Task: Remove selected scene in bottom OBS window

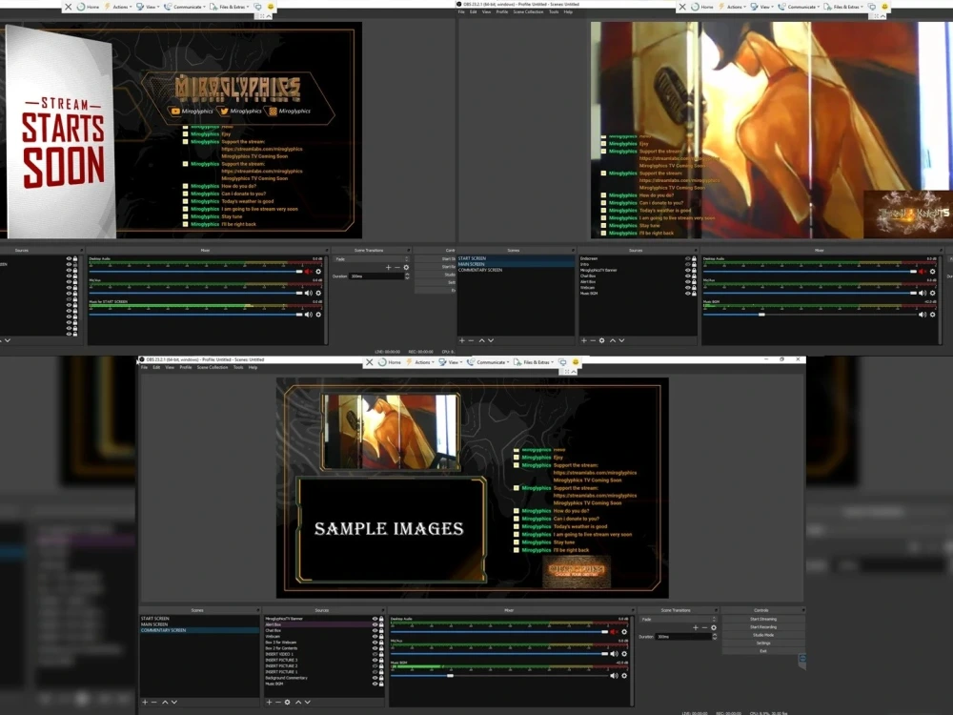Action: (154, 703)
